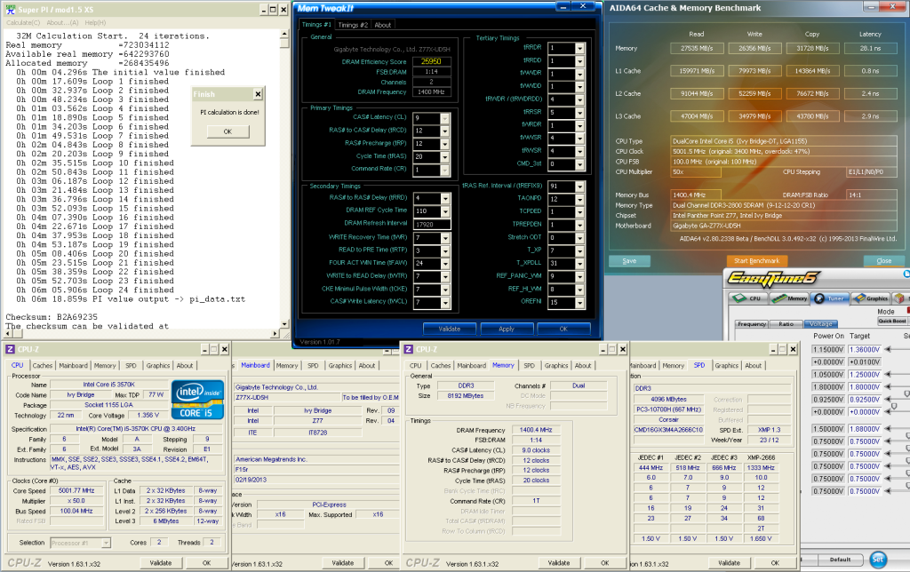
Task: Open the Command Rate (CR) dropdown
Action: [x=444, y=170]
